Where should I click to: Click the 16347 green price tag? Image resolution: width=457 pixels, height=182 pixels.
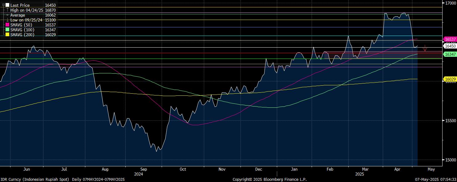pyautogui.click(x=450, y=54)
